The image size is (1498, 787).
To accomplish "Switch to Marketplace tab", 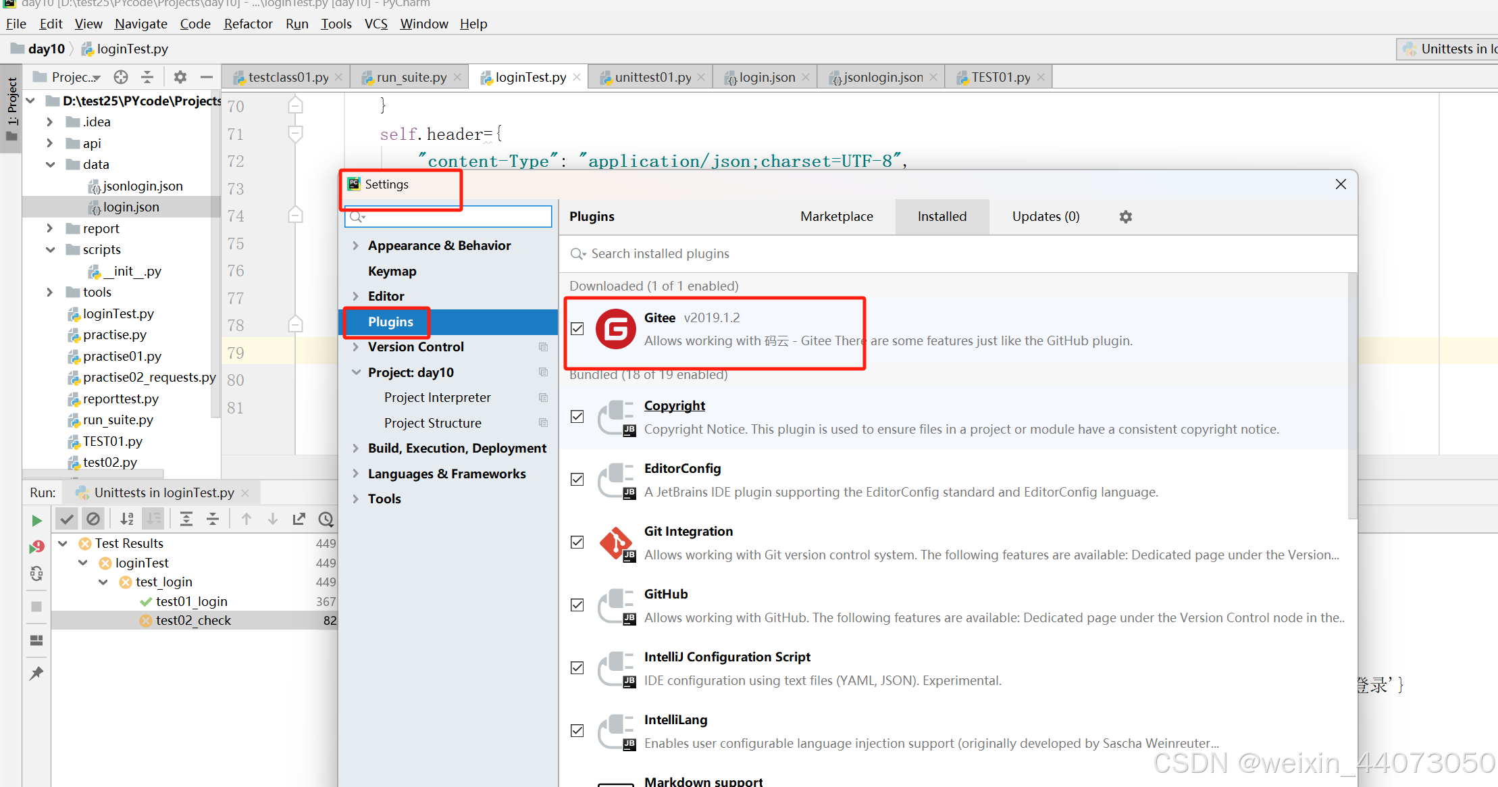I will click(x=836, y=217).
